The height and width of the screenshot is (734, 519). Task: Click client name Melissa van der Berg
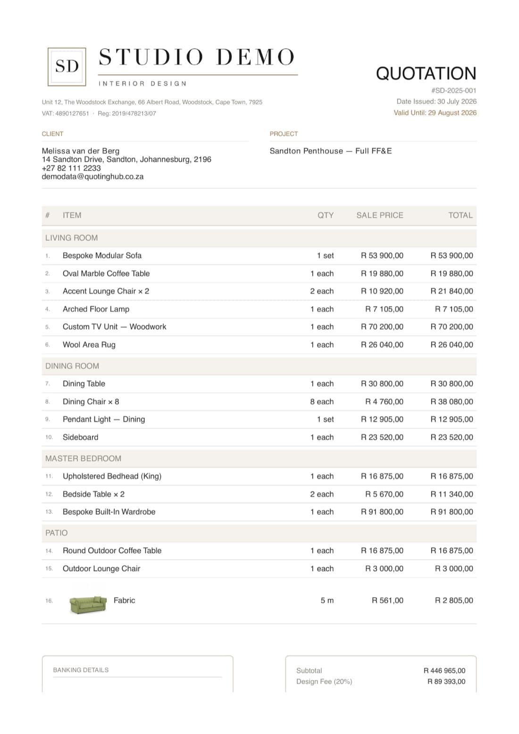tap(81, 151)
